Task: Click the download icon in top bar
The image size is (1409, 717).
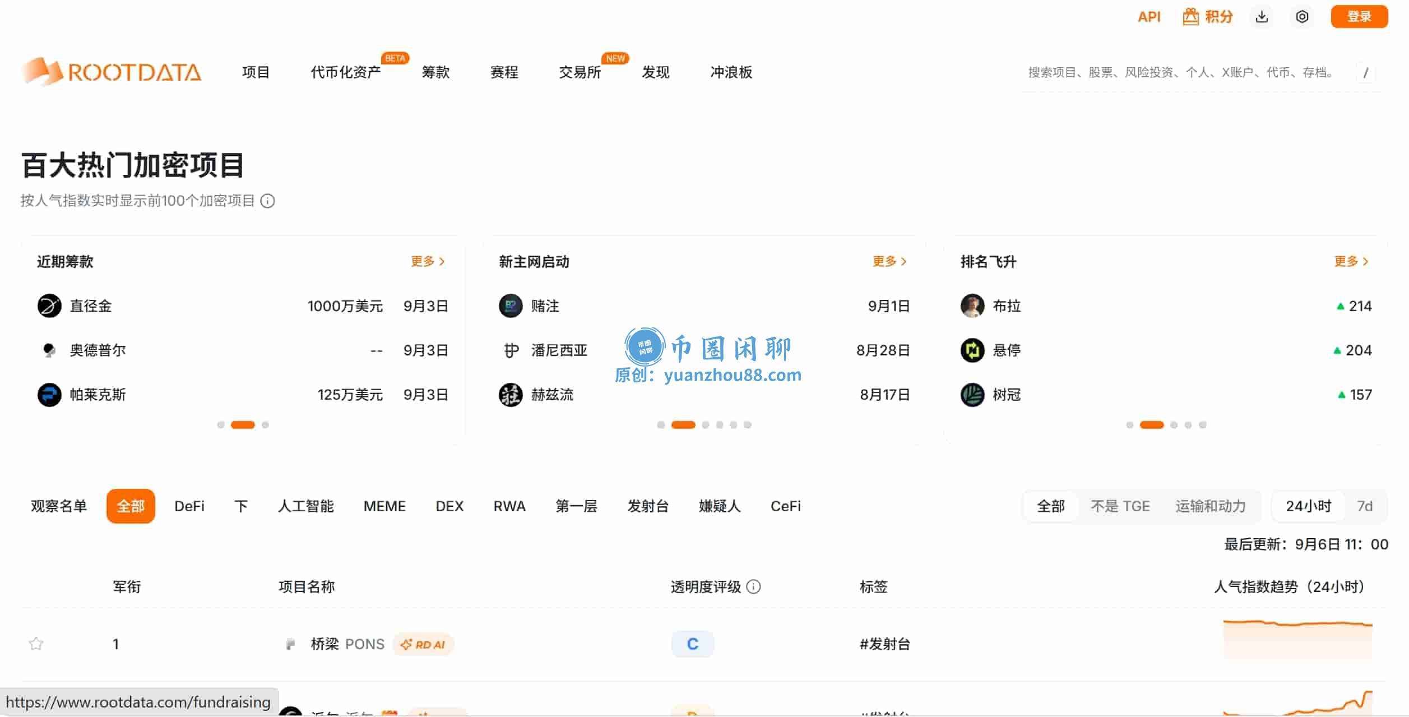Action: pos(1262,17)
